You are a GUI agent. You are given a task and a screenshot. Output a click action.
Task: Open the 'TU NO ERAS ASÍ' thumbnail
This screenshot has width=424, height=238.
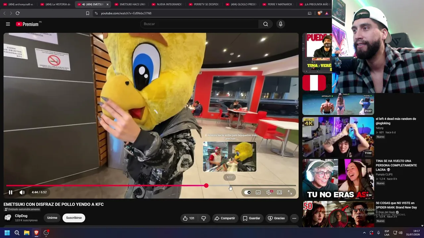pyautogui.click(x=338, y=179)
